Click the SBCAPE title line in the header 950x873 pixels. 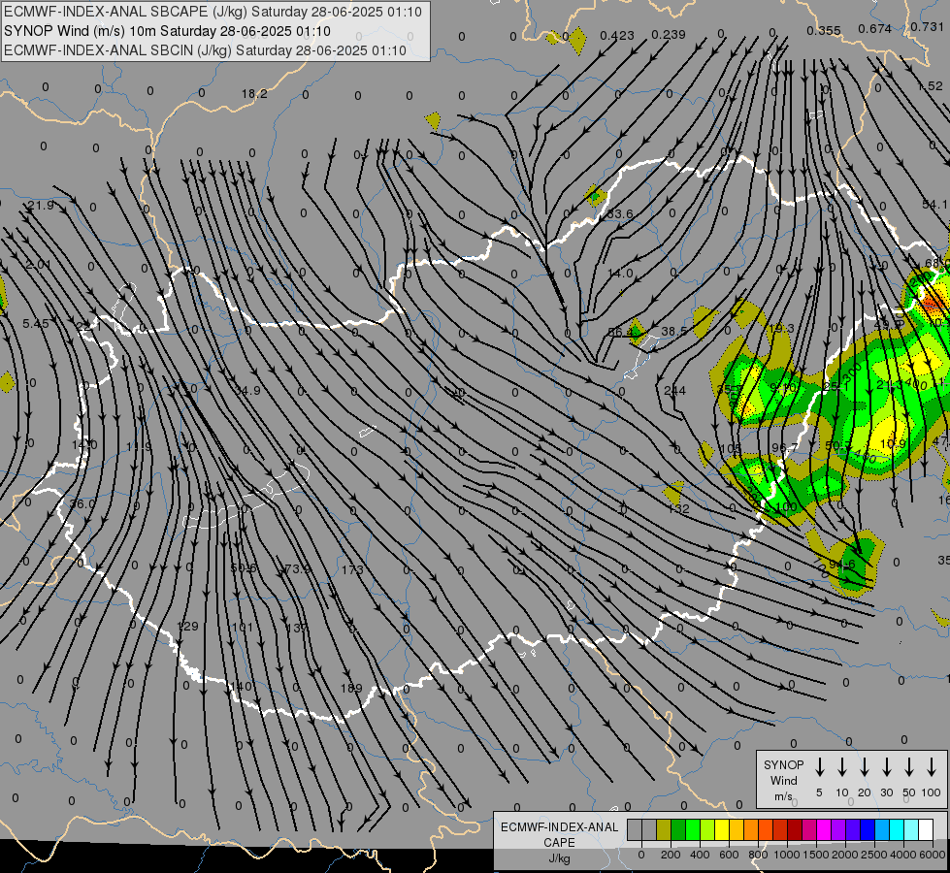(x=213, y=12)
